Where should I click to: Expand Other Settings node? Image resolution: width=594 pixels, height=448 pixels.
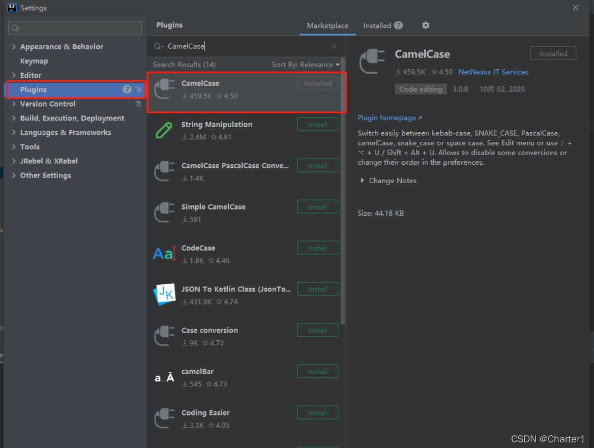click(14, 175)
